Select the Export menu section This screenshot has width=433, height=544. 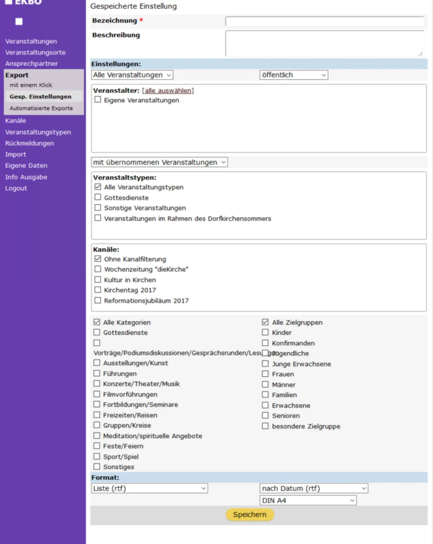17,75
